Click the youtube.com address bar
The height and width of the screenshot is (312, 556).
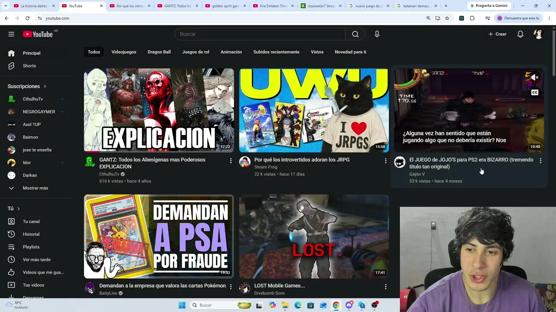[230, 18]
